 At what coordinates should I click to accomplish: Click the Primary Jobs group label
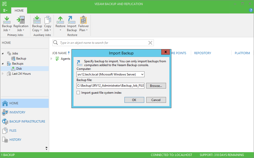[15, 35]
